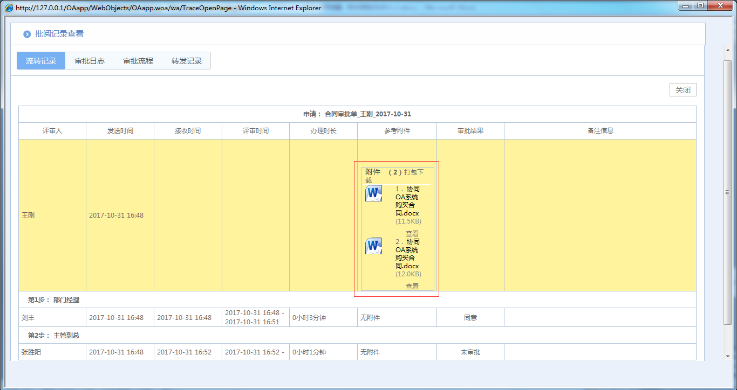Image resolution: width=737 pixels, height=390 pixels.
Task: Select the 转发记录 tab
Action: tap(187, 61)
